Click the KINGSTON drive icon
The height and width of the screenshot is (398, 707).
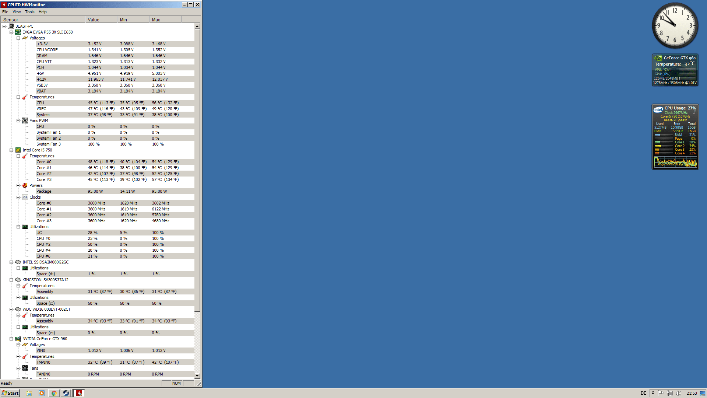coord(18,280)
